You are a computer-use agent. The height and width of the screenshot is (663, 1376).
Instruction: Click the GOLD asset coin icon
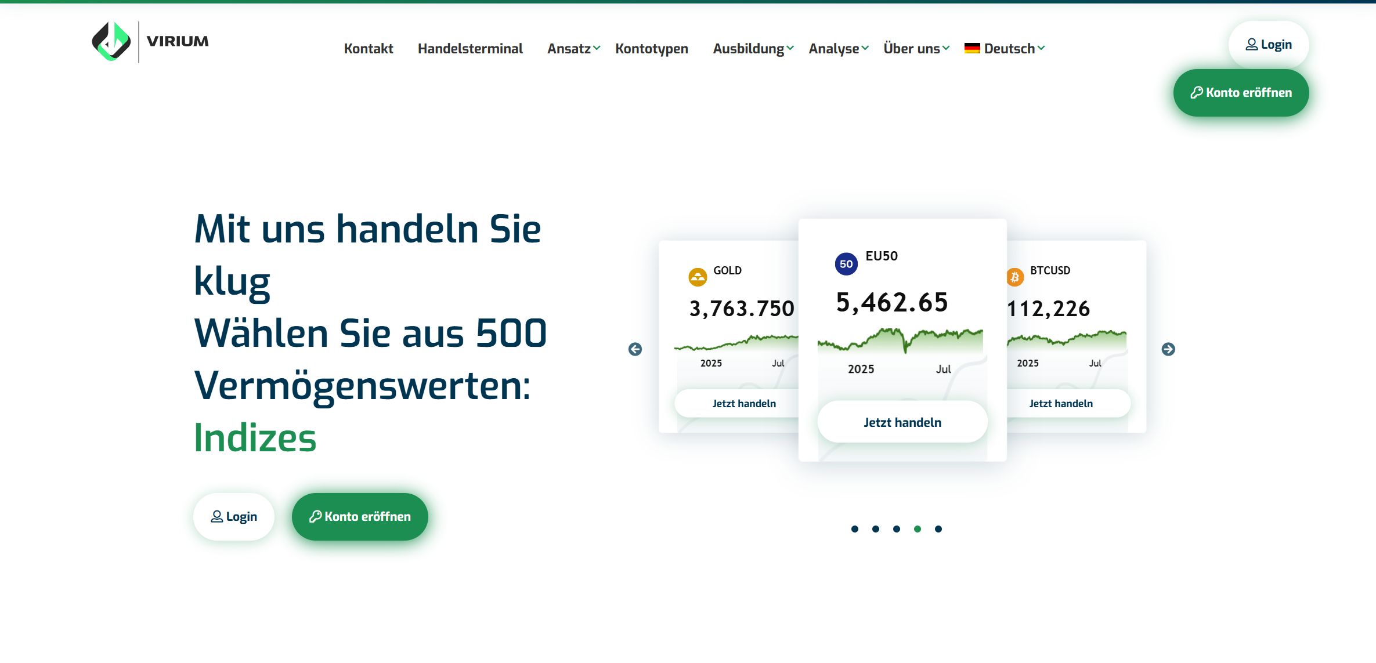tap(698, 277)
